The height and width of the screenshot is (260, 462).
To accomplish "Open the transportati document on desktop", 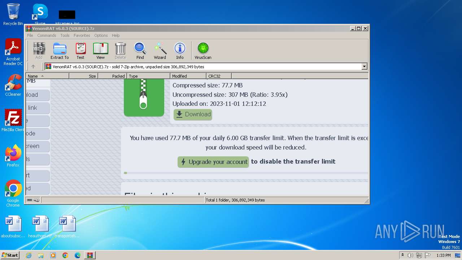I will (x=67, y=227).
